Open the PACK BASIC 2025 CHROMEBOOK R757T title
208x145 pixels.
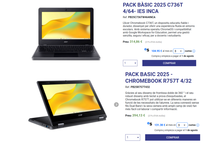point(158,78)
